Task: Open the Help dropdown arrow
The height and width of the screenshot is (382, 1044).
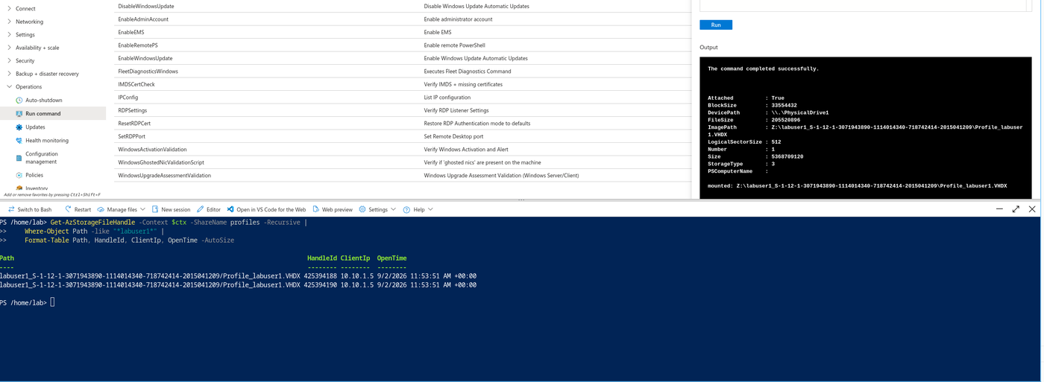Action: point(430,209)
